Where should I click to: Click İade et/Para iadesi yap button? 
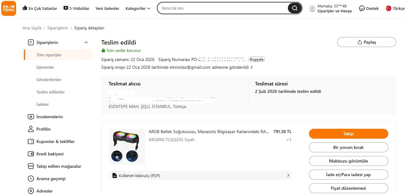[x=348, y=175]
